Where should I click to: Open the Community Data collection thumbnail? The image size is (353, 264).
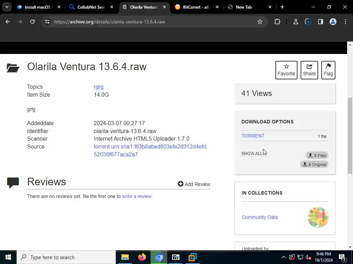[x=318, y=217]
